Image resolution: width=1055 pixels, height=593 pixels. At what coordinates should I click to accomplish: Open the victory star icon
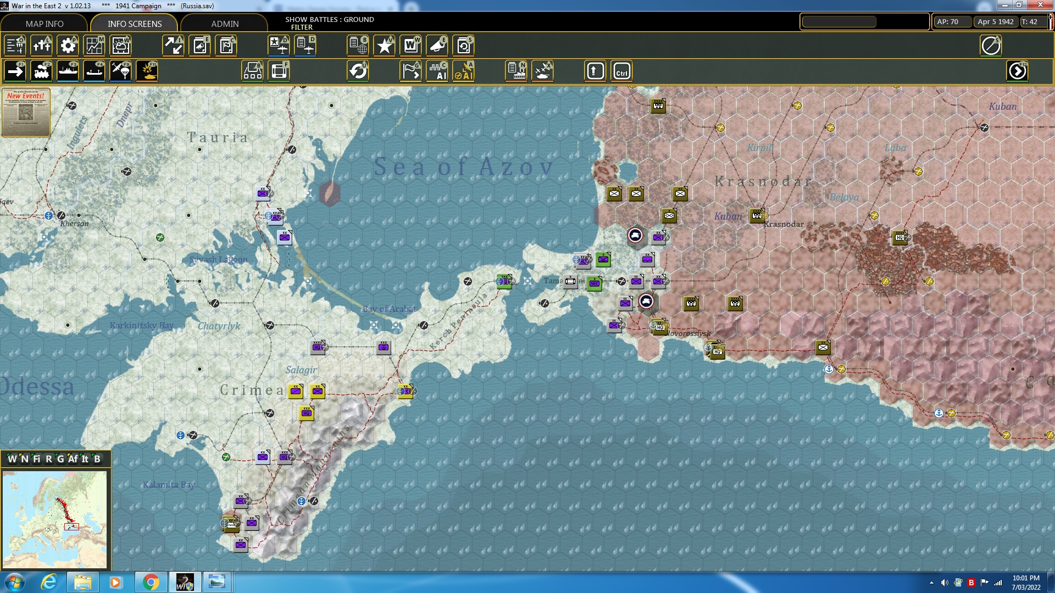coord(385,46)
